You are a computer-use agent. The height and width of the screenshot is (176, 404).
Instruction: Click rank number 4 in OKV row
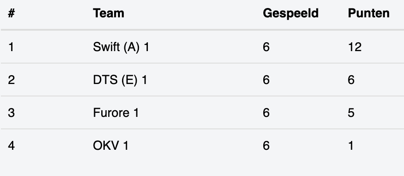pos(12,146)
